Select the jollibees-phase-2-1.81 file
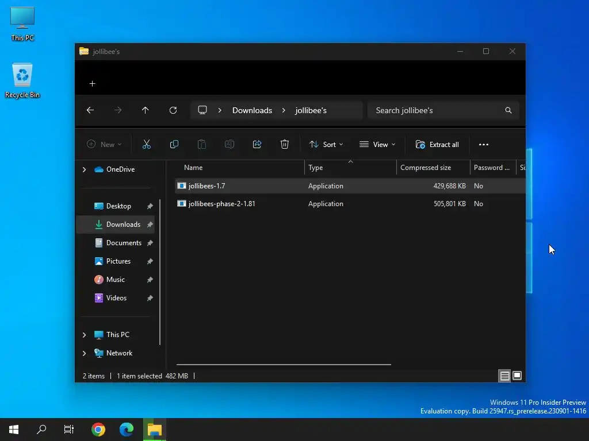The height and width of the screenshot is (441, 589). (x=350, y=204)
